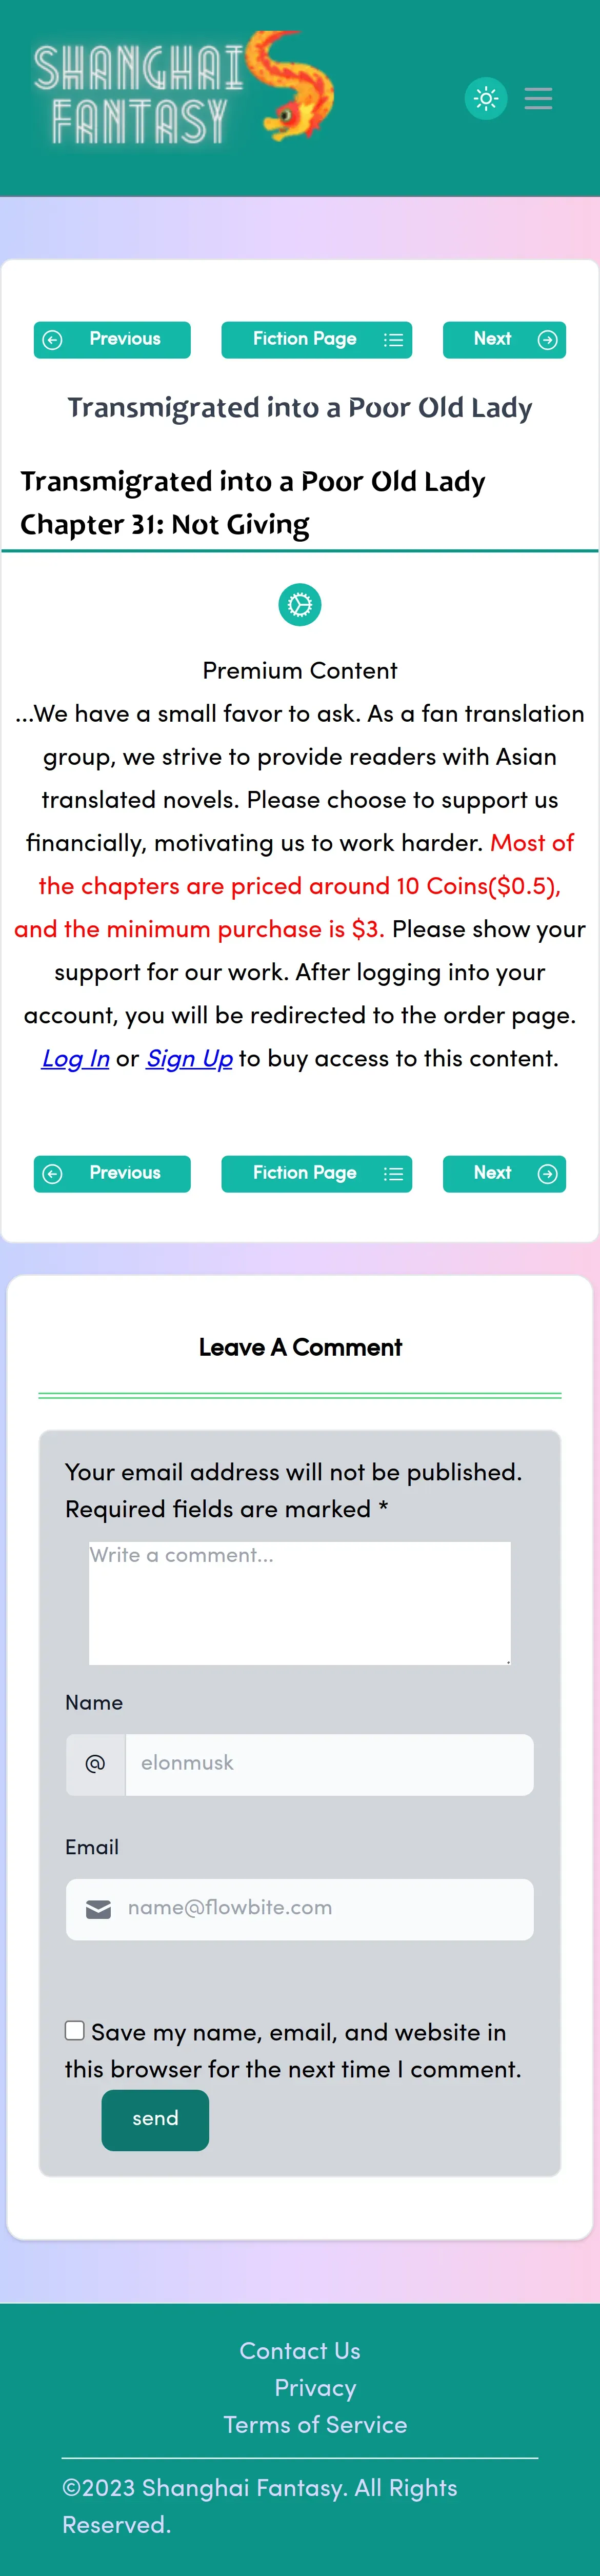This screenshot has height=2576, width=600.
Task: Open the Terms of Service footer link
Action: click(x=315, y=2425)
